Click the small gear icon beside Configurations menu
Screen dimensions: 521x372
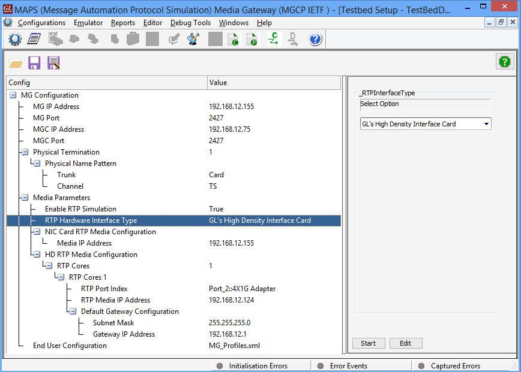[x=7, y=23]
